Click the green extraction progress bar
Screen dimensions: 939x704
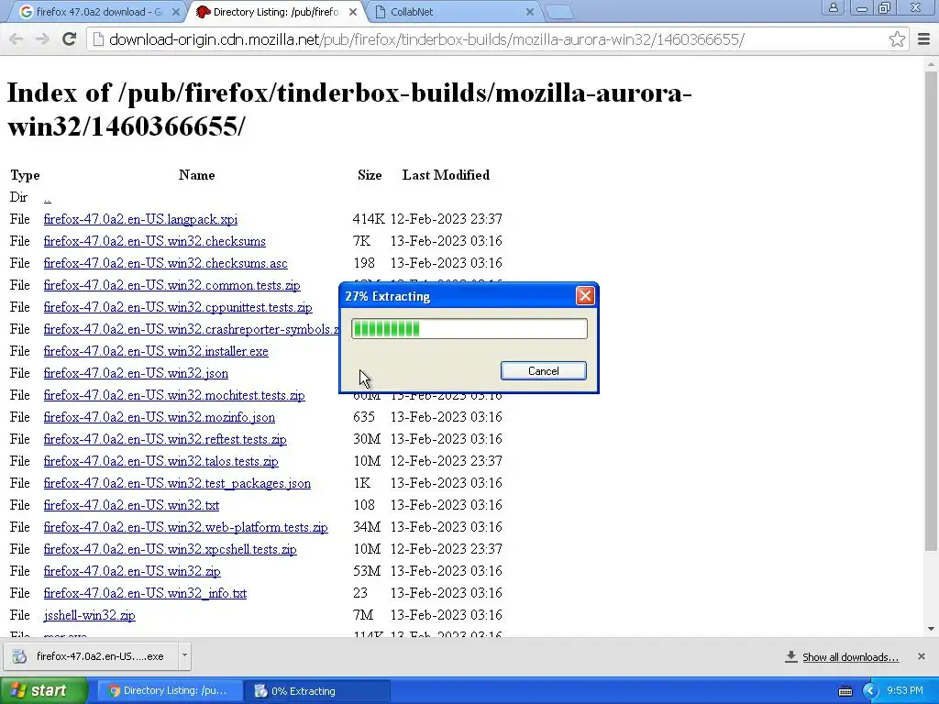[x=469, y=329]
